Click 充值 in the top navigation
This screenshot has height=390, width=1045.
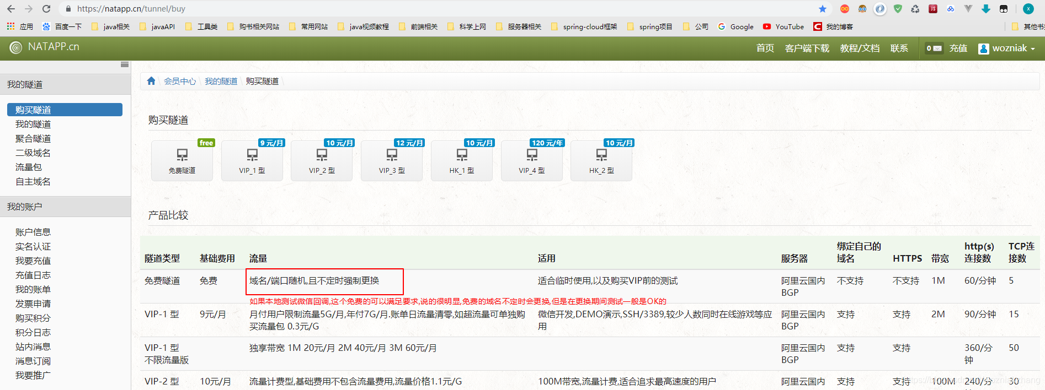tap(958, 48)
